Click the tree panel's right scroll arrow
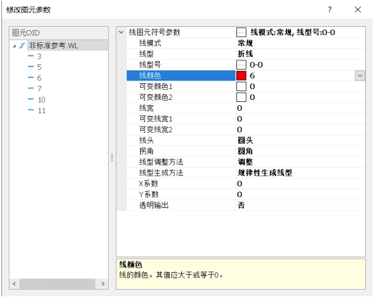This screenshot has width=376, height=299. (x=103, y=284)
